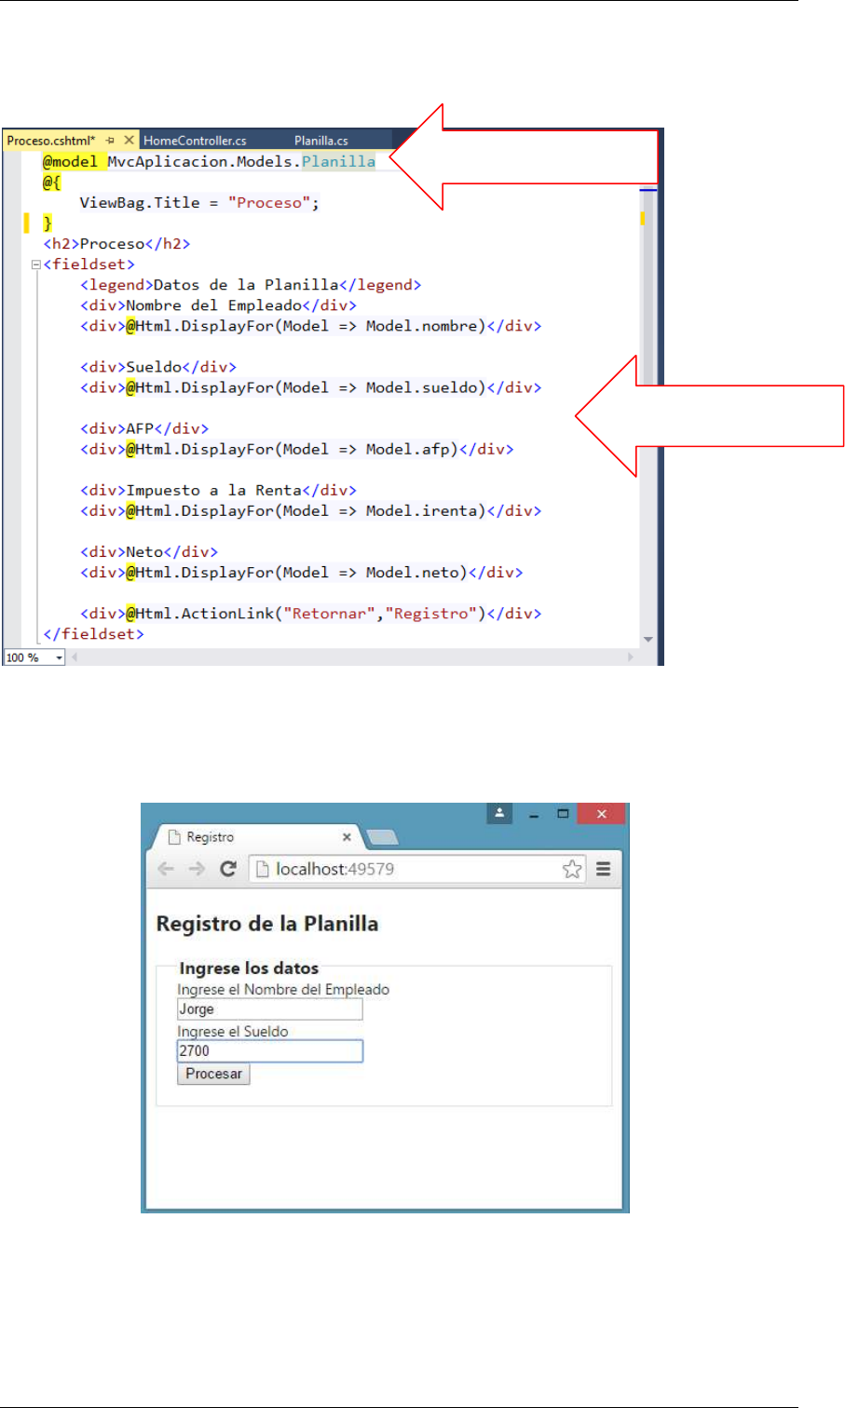Screen dimensions: 845x1408
Task: Click the Ingrese el Nombre del Empleado label
Action: (x=283, y=990)
